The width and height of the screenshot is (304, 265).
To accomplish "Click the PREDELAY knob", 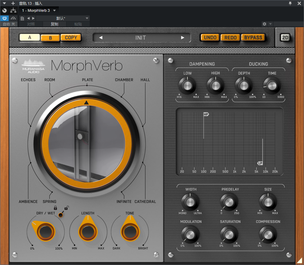I will (x=229, y=202).
